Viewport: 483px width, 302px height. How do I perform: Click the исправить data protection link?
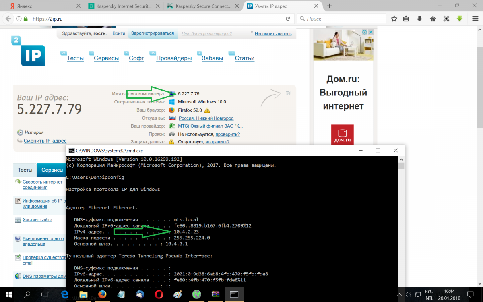coord(217,142)
